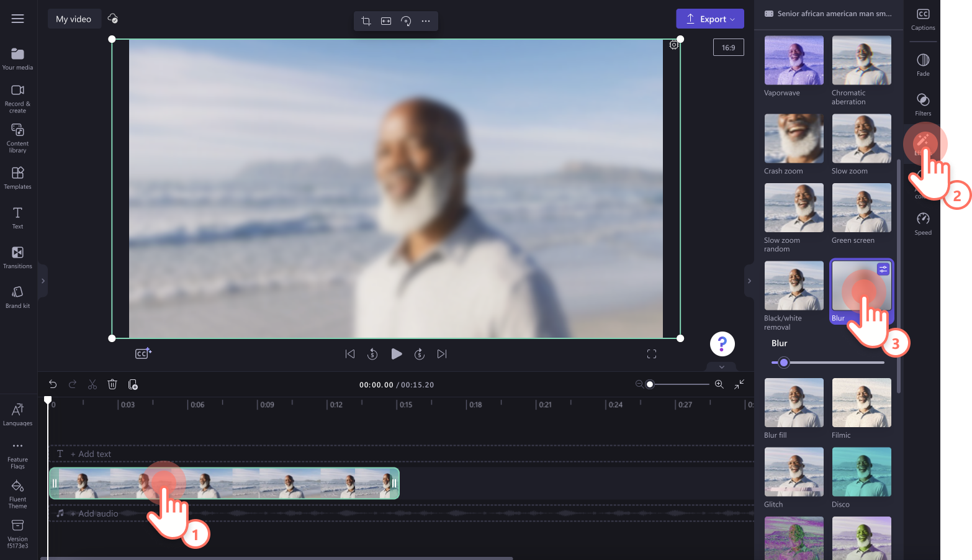Open the Brand kit panel
The height and width of the screenshot is (560, 972).
17,297
